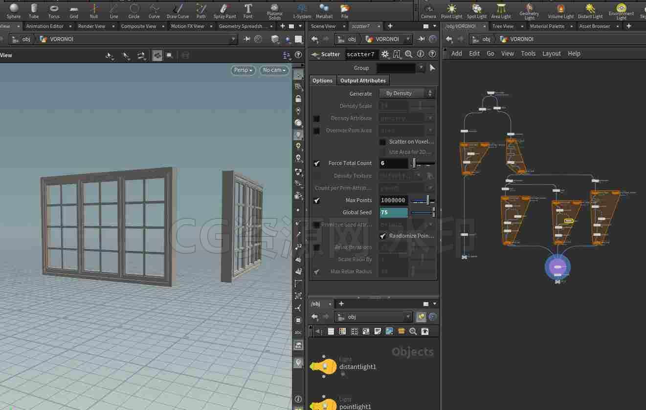Pick the Draw Curve shelf tool
Image resolution: width=646 pixels, height=410 pixels.
pyautogui.click(x=178, y=11)
